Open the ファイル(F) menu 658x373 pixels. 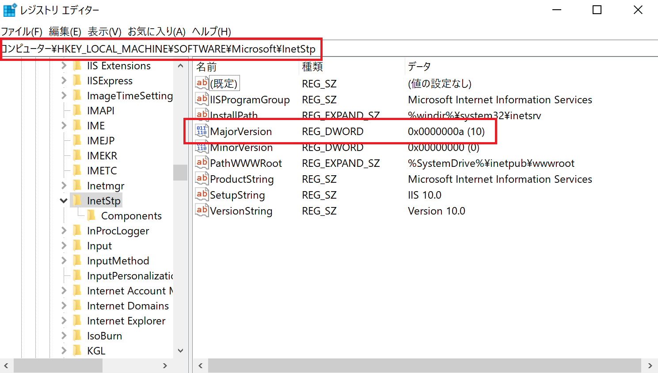click(x=21, y=31)
